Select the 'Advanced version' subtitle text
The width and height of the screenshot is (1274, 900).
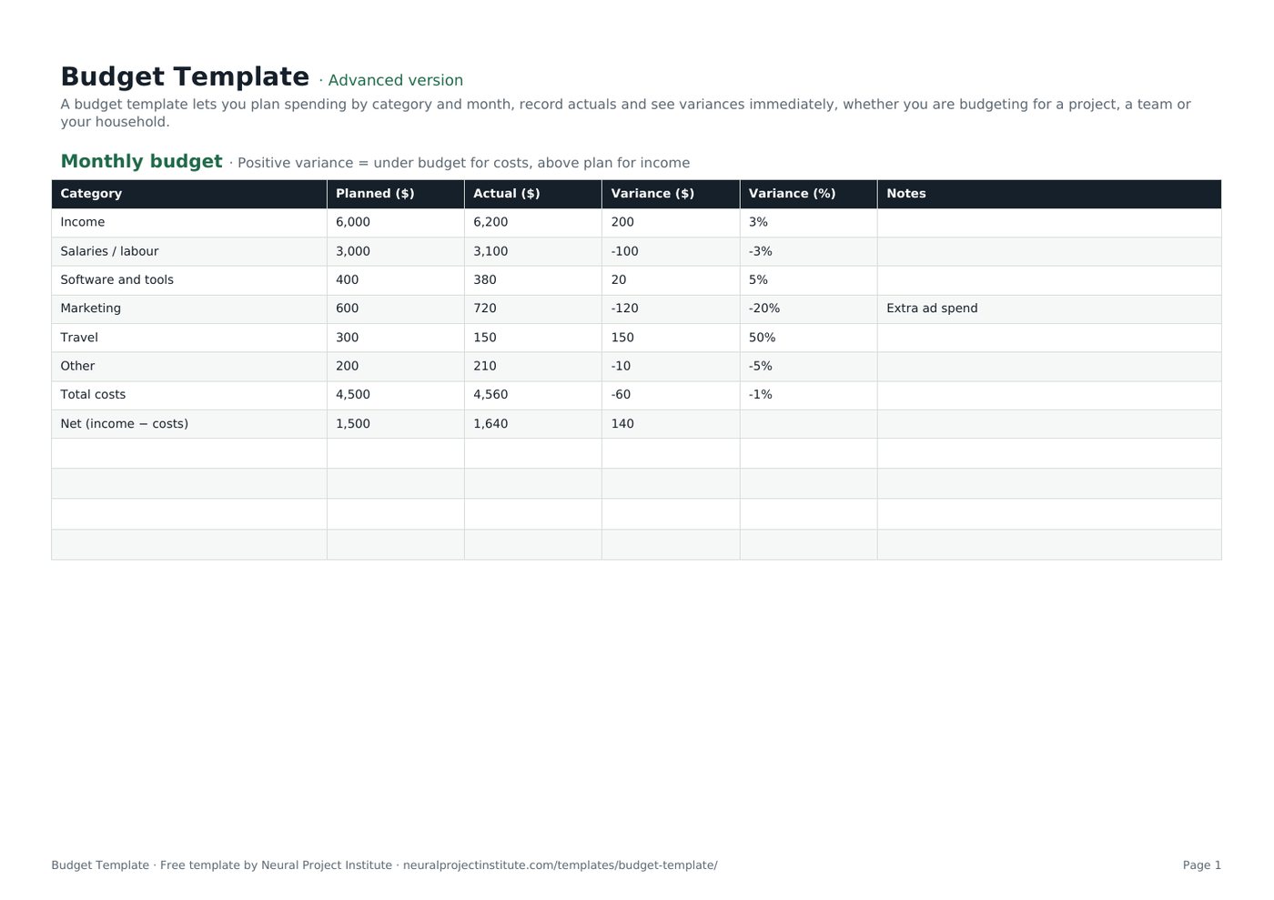(395, 81)
